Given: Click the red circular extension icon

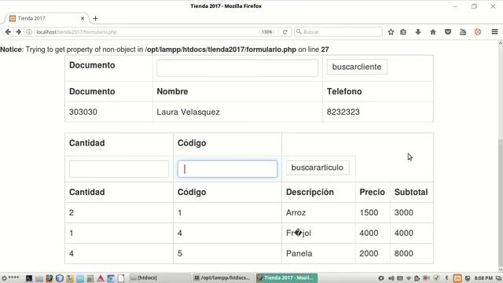Looking at the screenshot, I should 478,31.
